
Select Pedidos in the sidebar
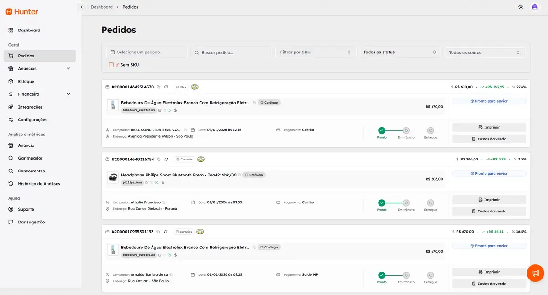pyautogui.click(x=39, y=56)
